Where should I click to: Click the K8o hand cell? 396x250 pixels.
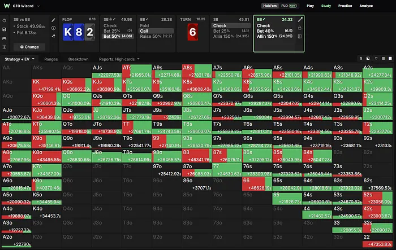[x=46, y=156]
